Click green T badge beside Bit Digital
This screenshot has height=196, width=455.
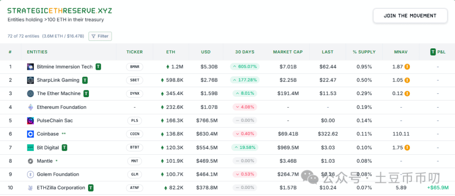[64, 148]
